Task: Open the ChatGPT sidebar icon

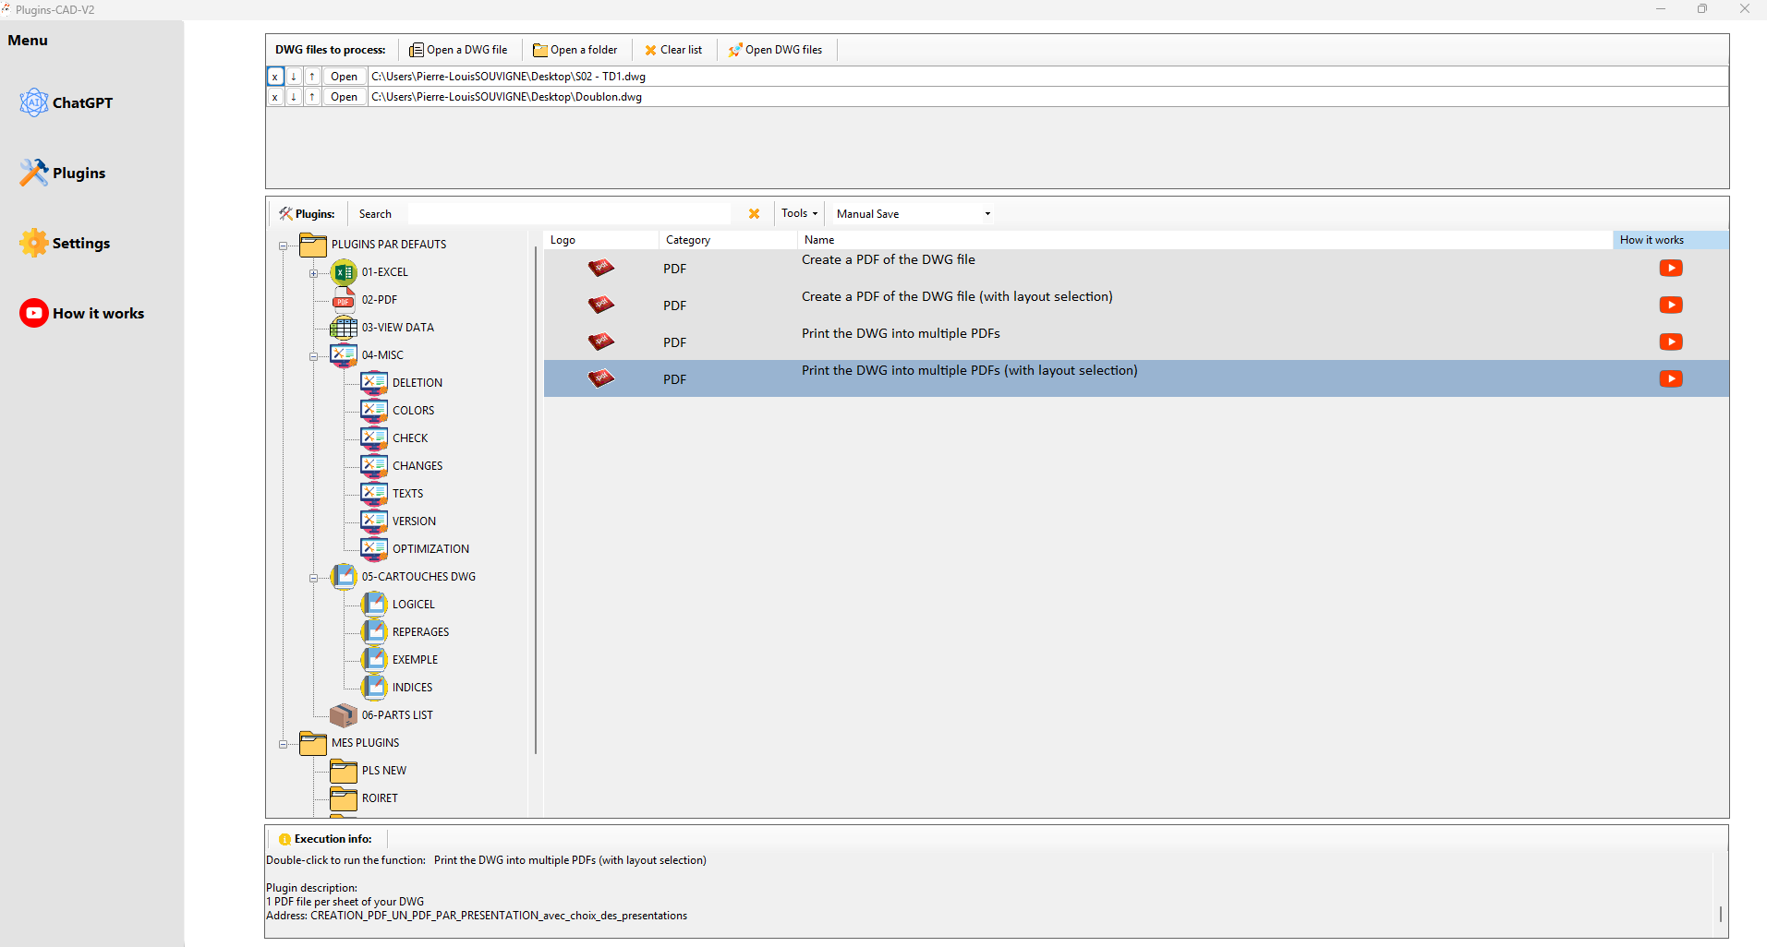Action: (33, 102)
